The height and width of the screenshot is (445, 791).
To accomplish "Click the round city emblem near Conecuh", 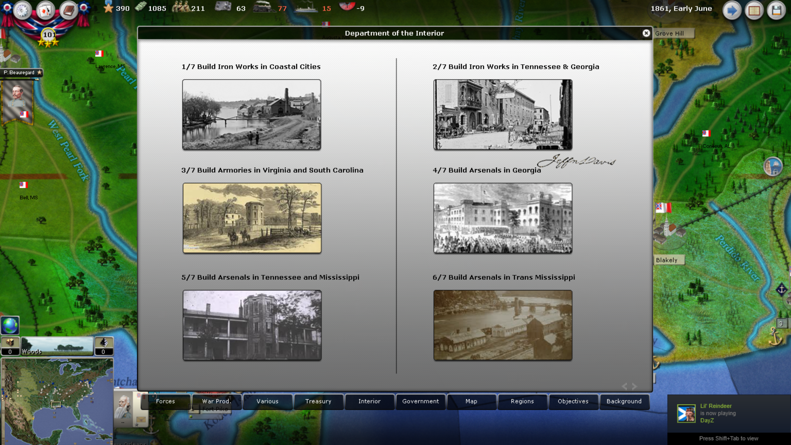I will click(773, 166).
